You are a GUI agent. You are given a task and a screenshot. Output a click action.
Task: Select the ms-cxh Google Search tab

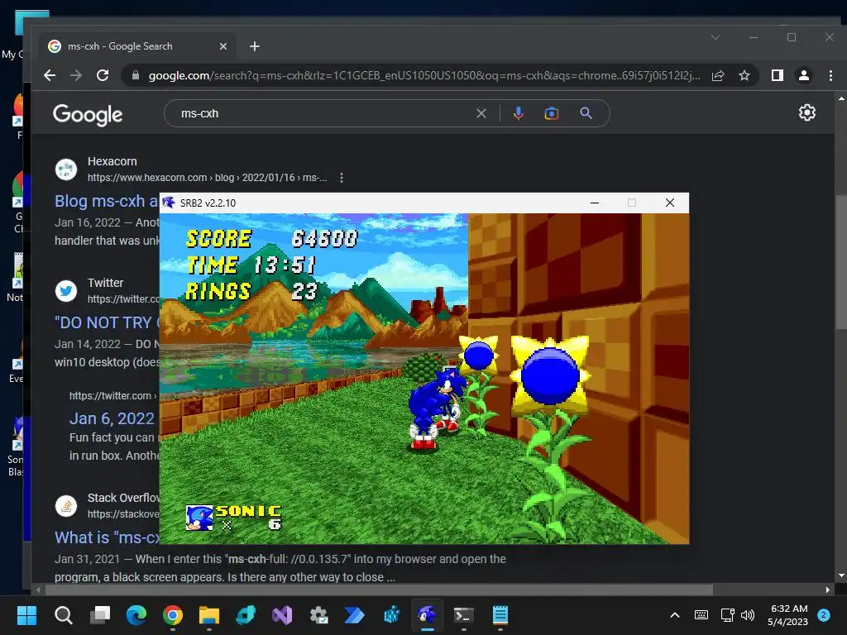[138, 46]
